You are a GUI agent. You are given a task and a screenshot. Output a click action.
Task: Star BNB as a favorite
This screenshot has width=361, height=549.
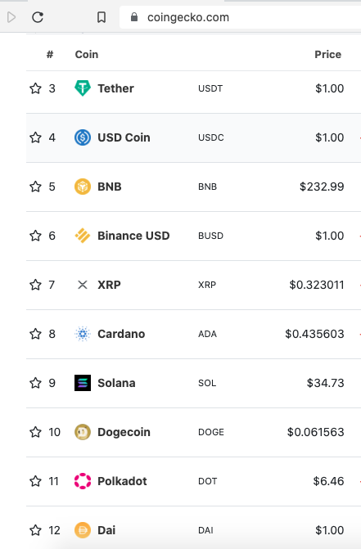35,187
